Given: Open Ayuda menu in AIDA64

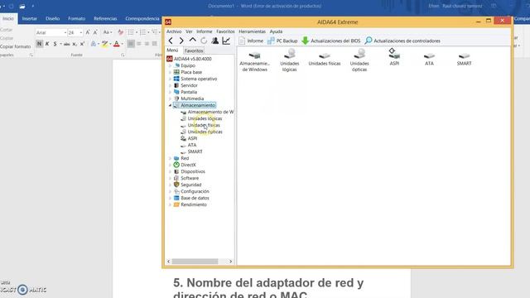Looking at the screenshot, I should coord(276,31).
